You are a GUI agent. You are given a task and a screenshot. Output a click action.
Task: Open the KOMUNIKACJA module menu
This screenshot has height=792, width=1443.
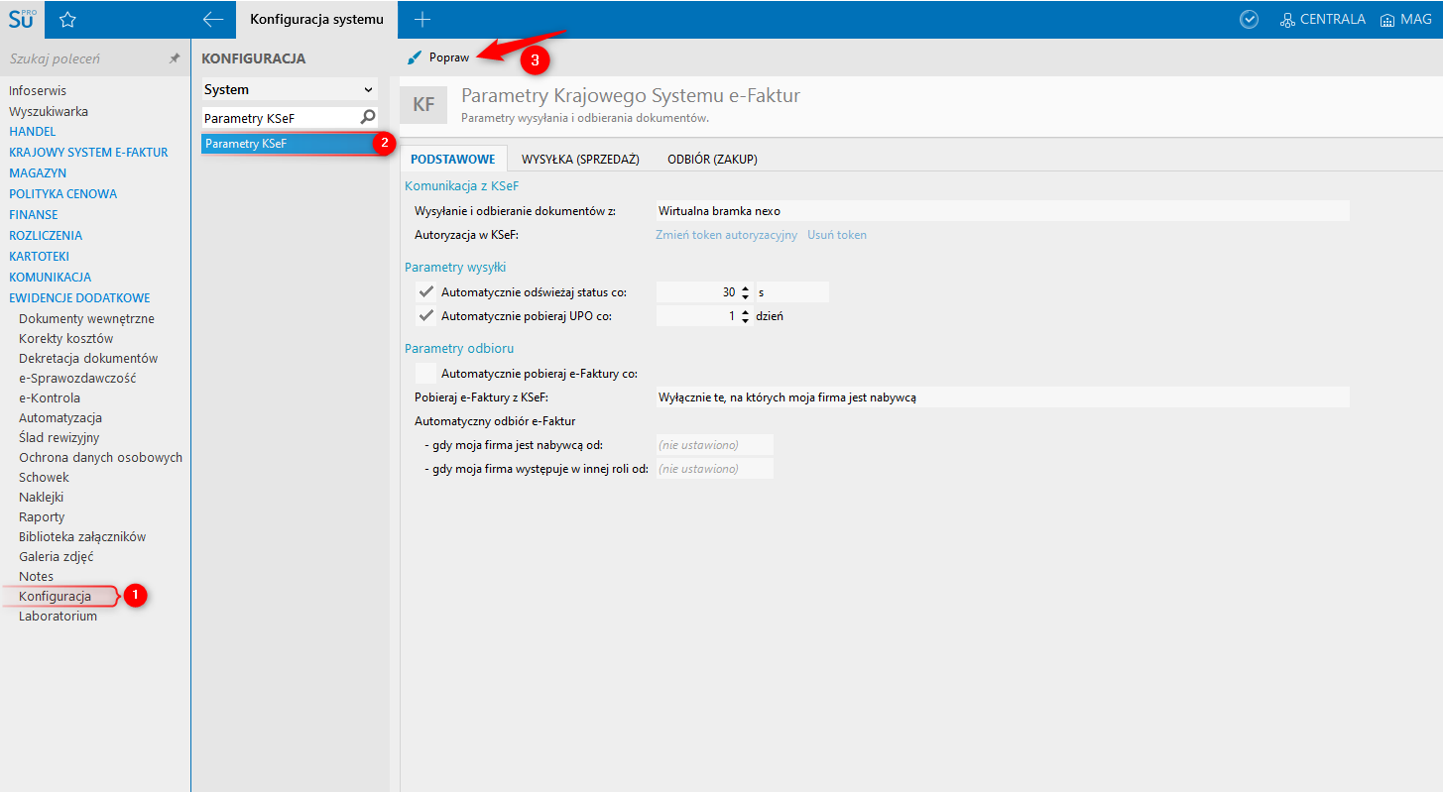coord(50,277)
